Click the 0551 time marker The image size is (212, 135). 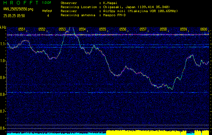[x=22, y=29]
